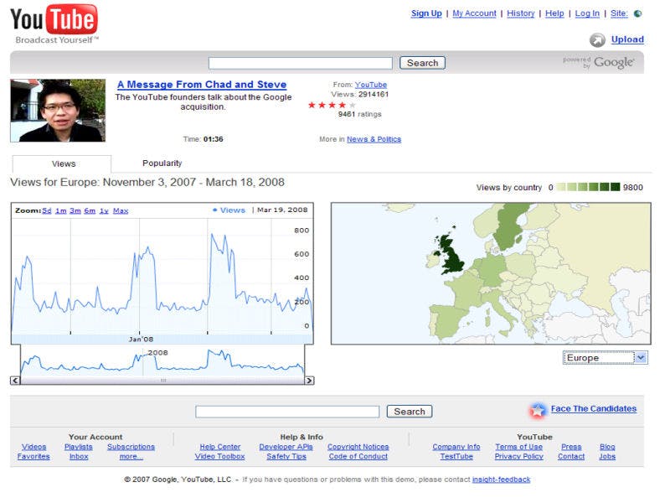Open the Subscriptions footer link
670x503 pixels.
(131, 447)
